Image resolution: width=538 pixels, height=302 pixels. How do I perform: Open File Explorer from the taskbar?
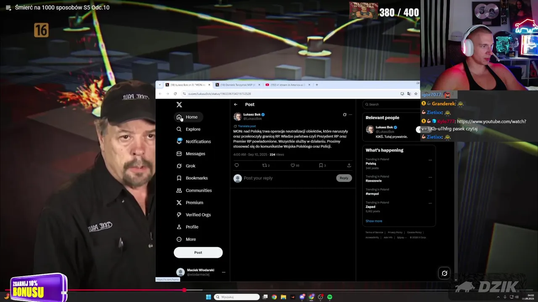[x=284, y=297]
